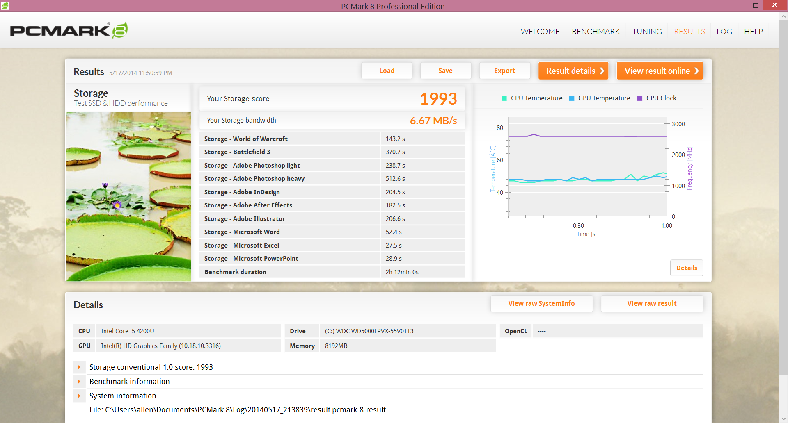Click the results date 5/17/2014 text
Image resolution: width=788 pixels, height=423 pixels.
140,73
